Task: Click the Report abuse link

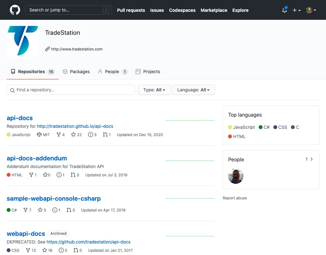Action: [235, 198]
